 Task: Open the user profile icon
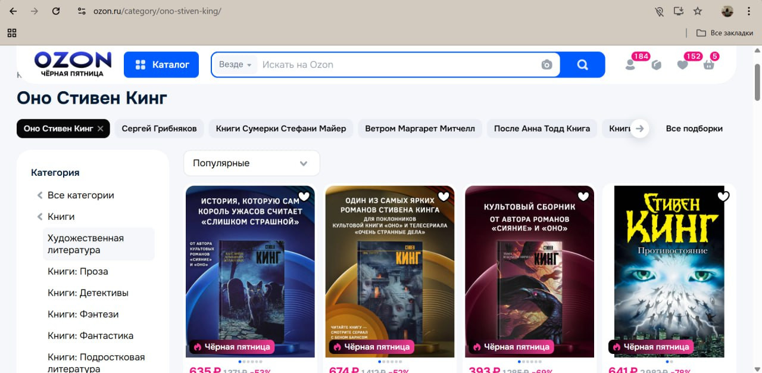[630, 65]
